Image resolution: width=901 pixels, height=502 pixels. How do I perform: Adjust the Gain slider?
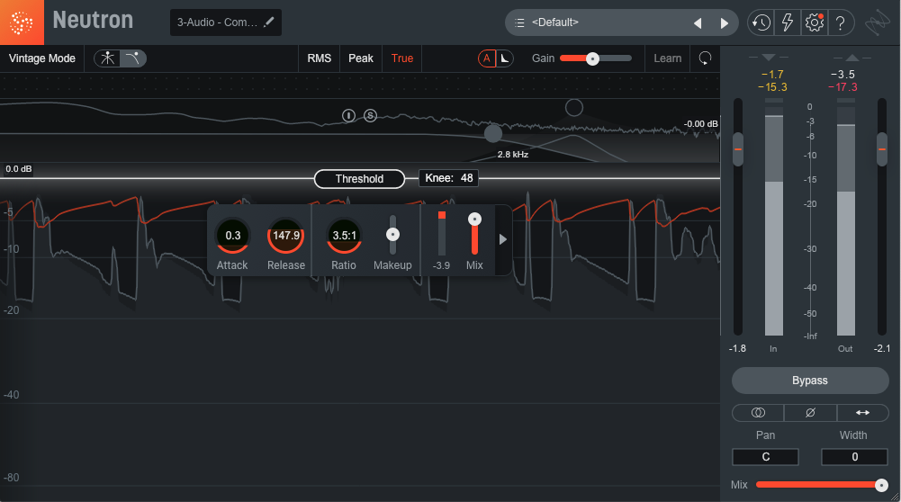point(592,58)
